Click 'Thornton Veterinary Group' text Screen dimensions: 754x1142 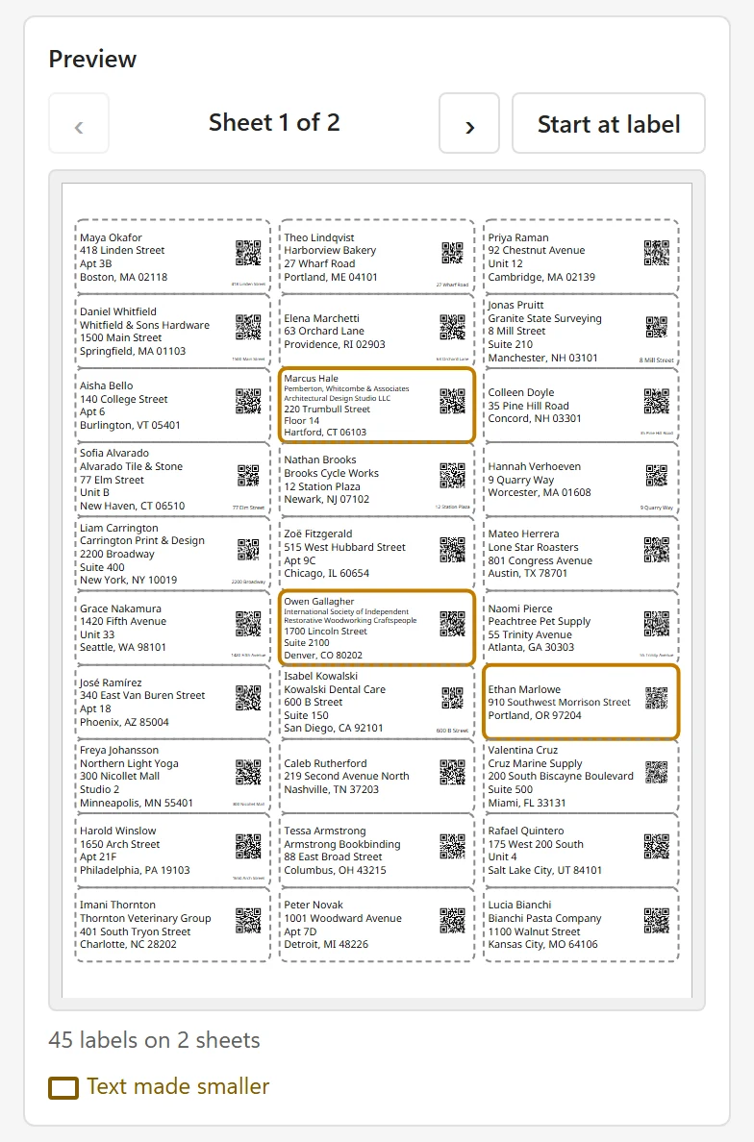click(145, 918)
